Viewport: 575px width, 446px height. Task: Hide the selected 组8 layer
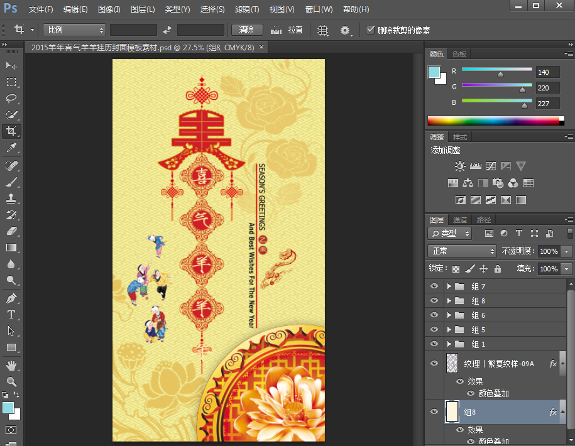[434, 411]
